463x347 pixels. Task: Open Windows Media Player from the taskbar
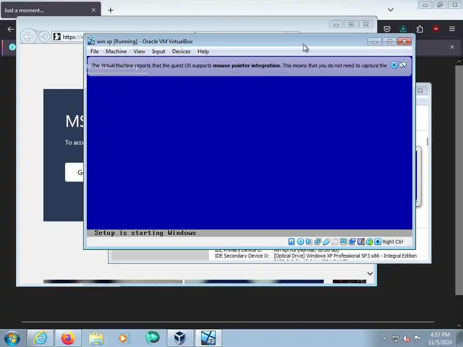point(123,338)
